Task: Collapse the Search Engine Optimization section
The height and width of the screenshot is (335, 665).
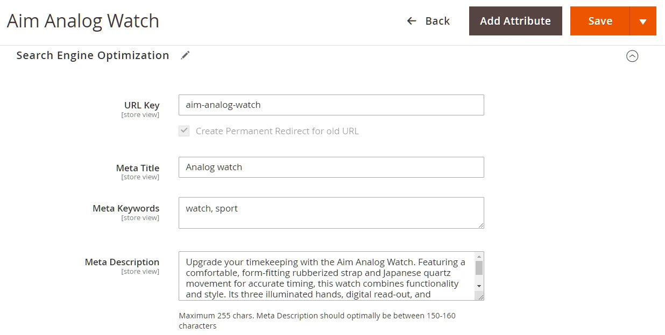Action: pyautogui.click(x=632, y=56)
